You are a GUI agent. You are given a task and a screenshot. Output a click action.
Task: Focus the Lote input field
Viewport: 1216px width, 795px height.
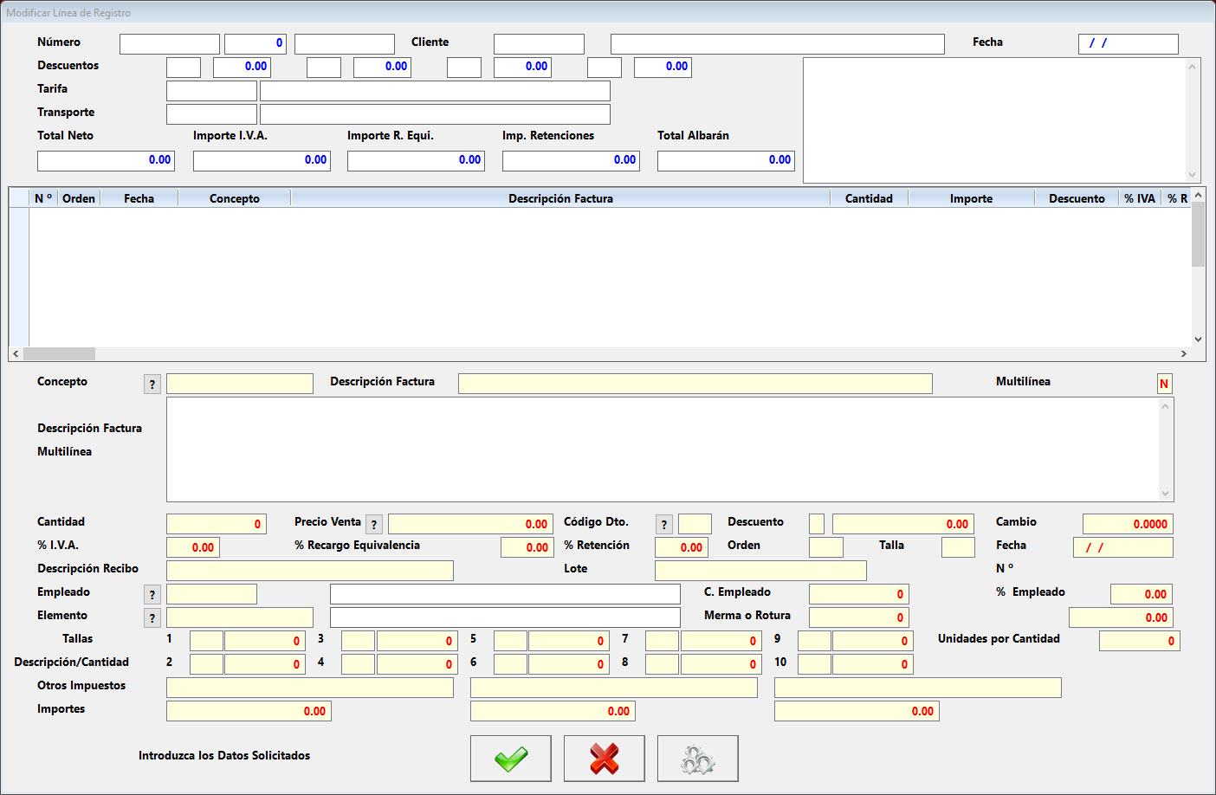tap(760, 571)
